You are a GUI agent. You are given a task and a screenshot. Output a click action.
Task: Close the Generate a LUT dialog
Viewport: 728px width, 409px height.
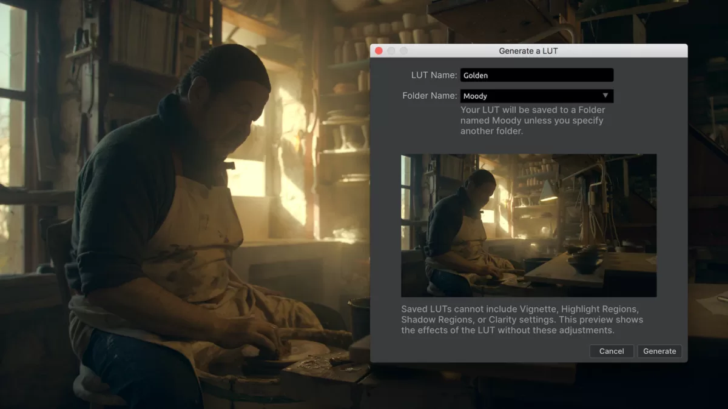(x=379, y=51)
